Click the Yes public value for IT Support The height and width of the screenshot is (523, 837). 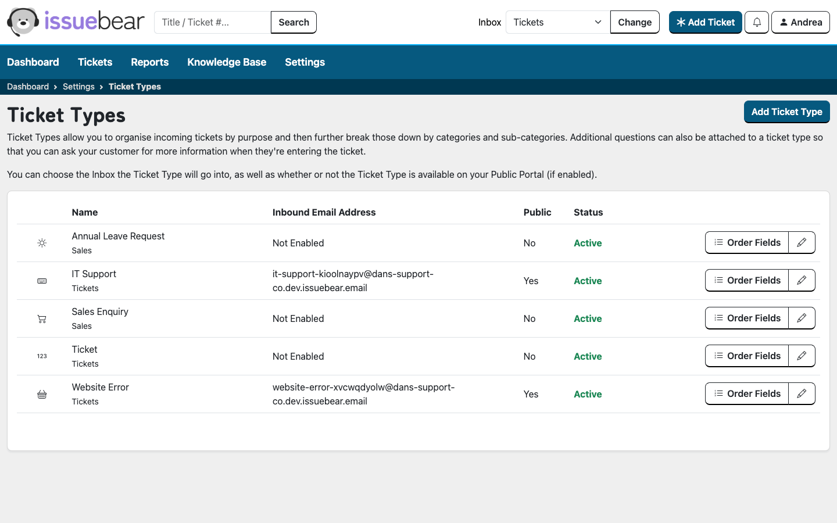[531, 281]
